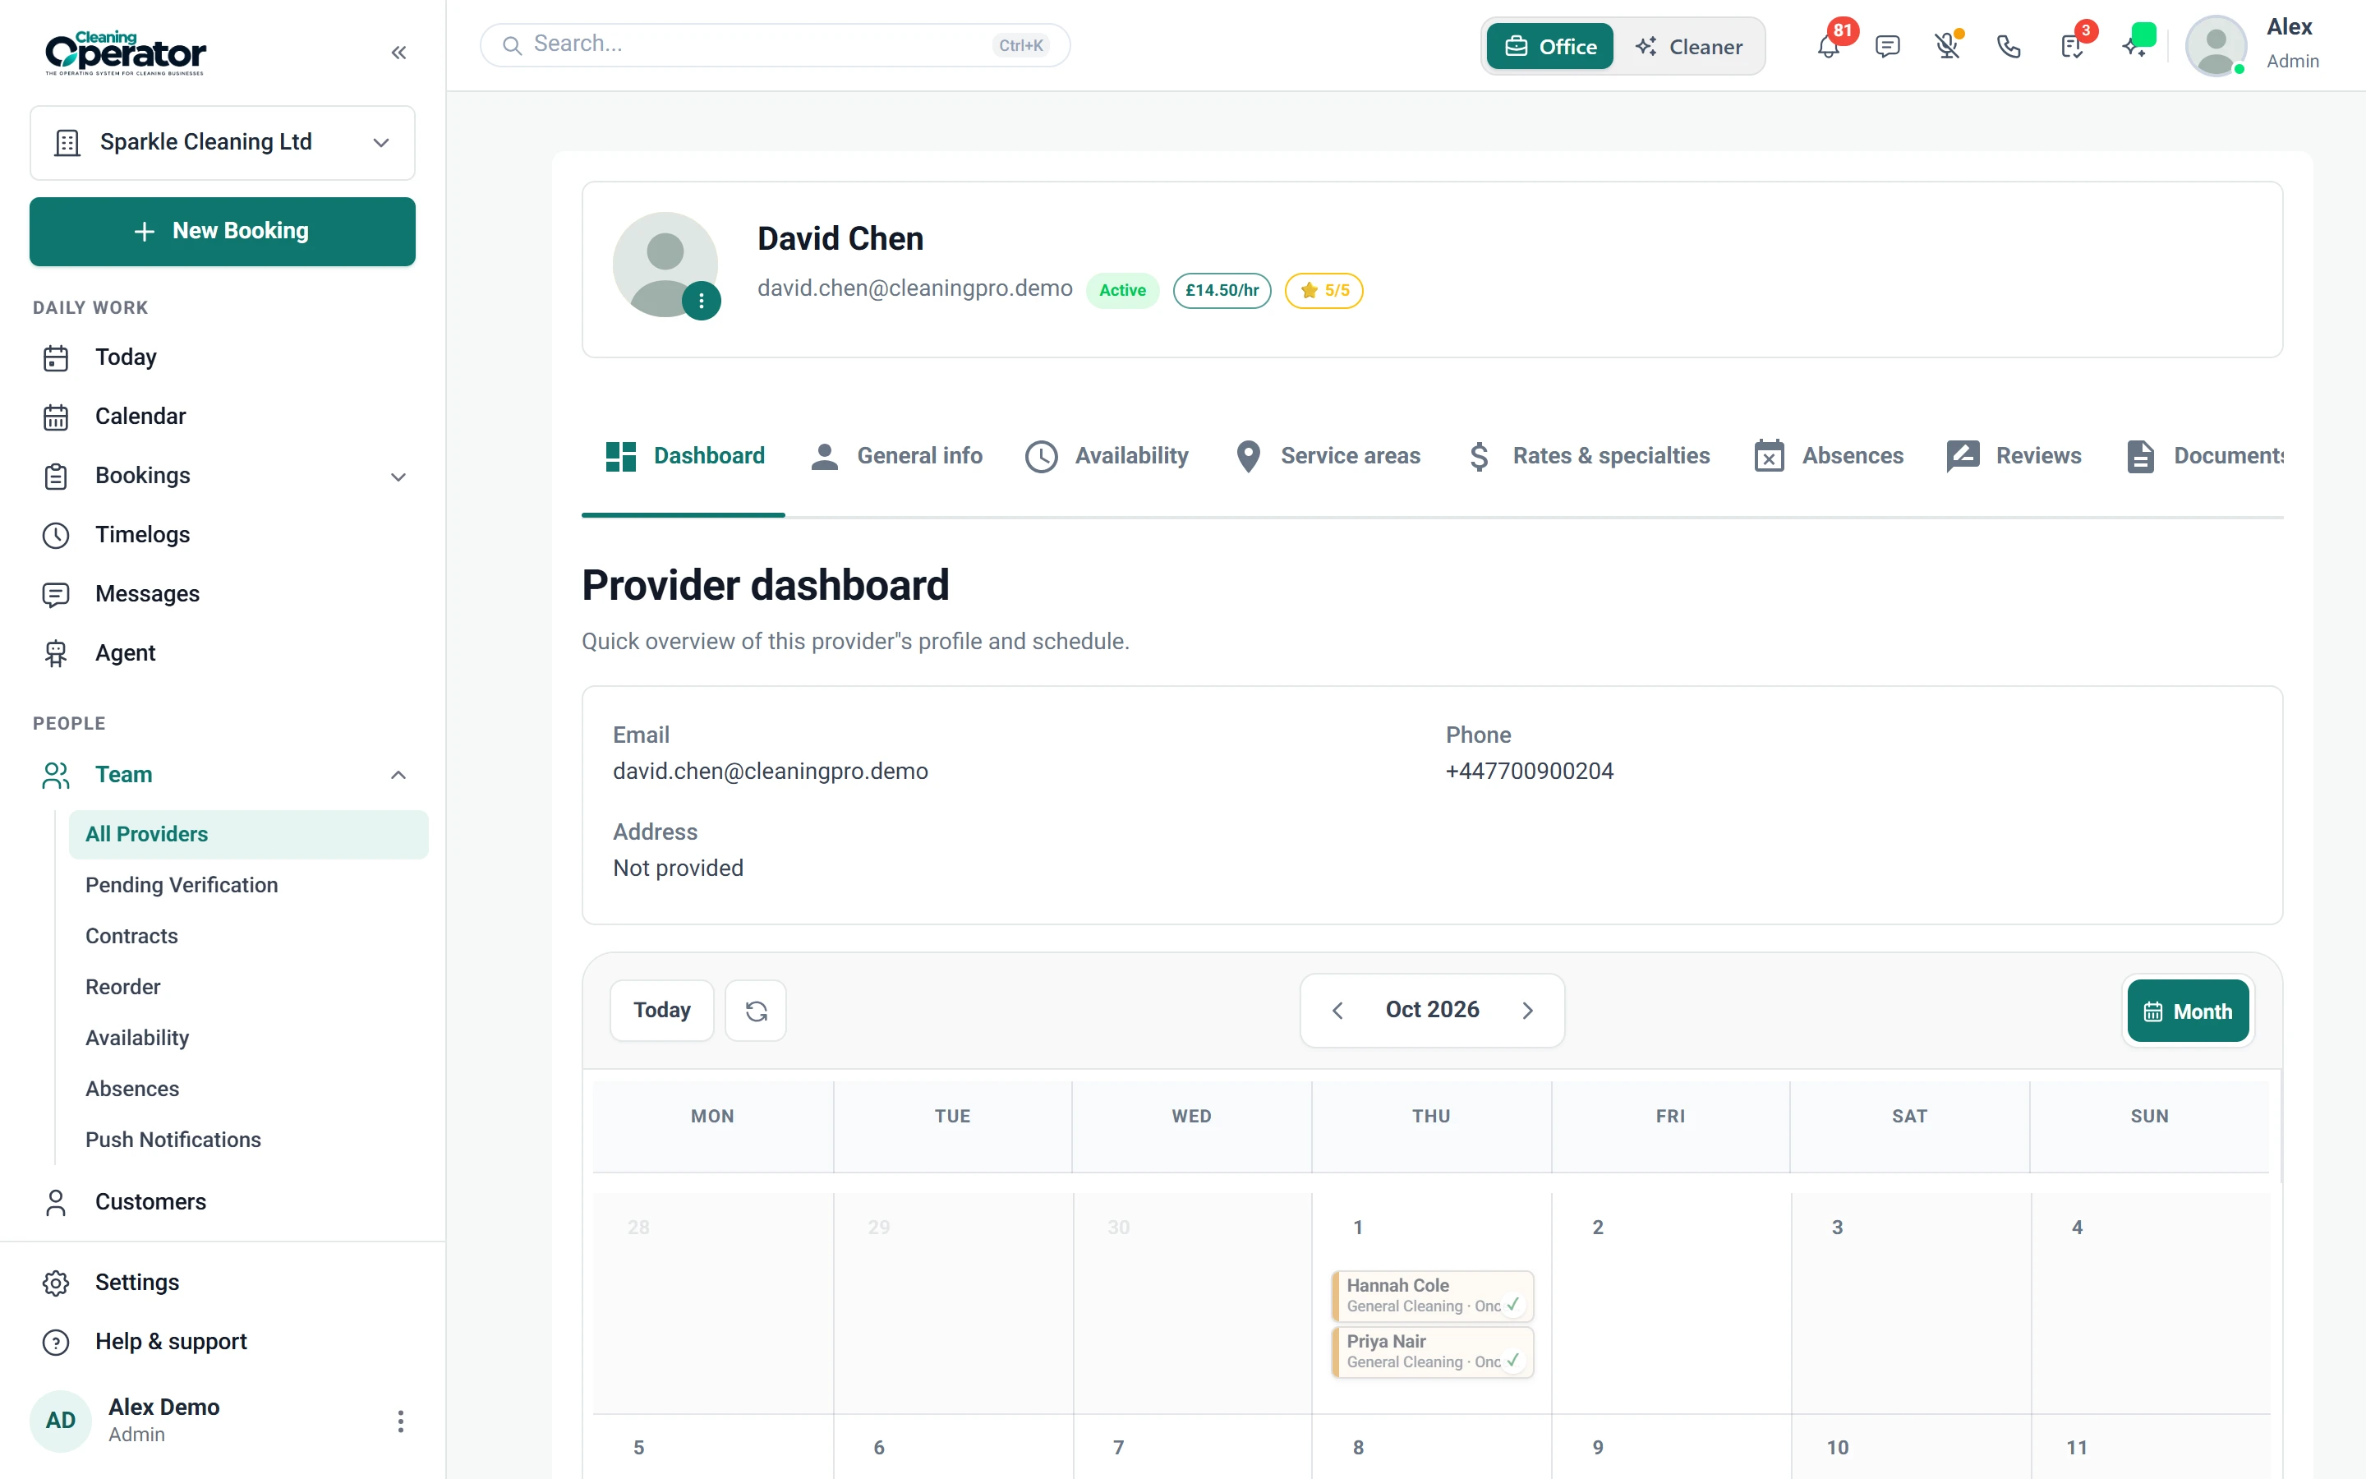The width and height of the screenshot is (2366, 1479).
Task: Switch to Office mode
Action: pos(1550,46)
